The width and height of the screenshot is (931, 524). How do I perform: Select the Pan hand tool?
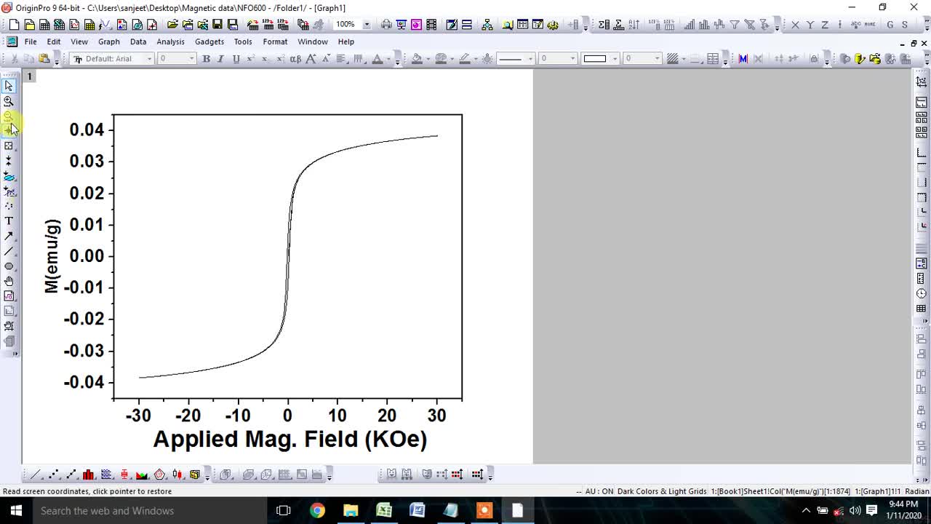click(x=9, y=281)
